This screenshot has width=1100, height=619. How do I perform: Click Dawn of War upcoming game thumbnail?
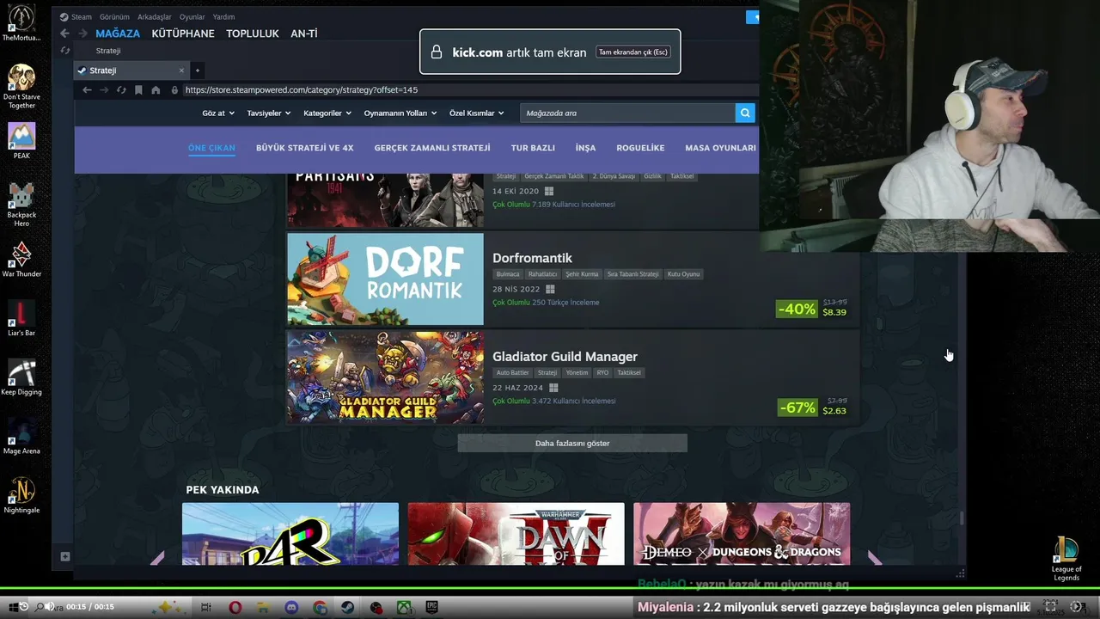tap(516, 534)
